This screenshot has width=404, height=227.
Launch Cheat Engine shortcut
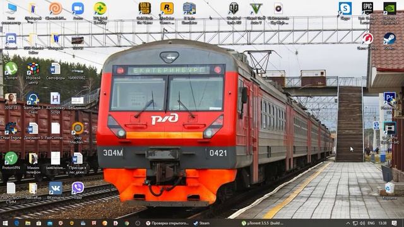coord(11,129)
